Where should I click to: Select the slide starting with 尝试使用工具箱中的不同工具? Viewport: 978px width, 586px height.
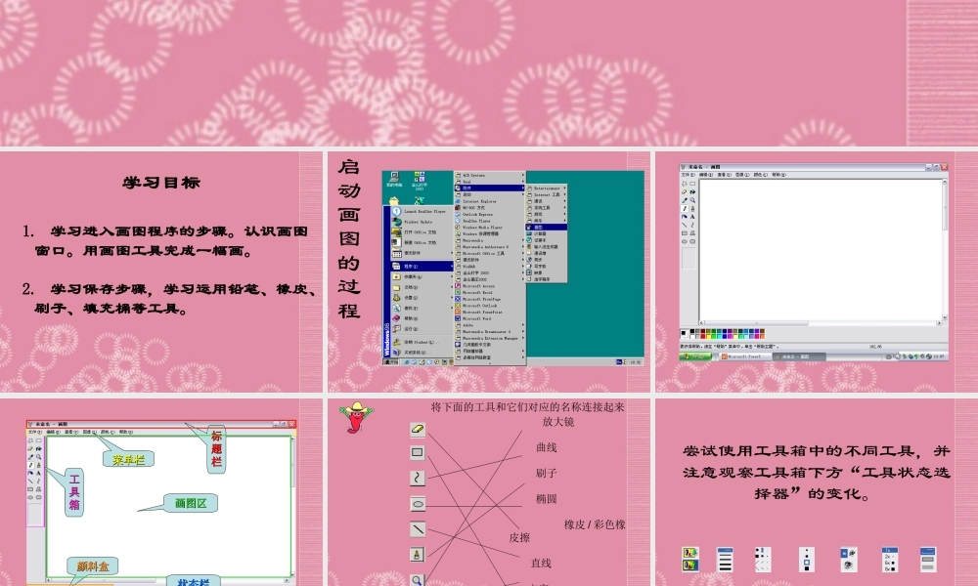tap(817, 492)
